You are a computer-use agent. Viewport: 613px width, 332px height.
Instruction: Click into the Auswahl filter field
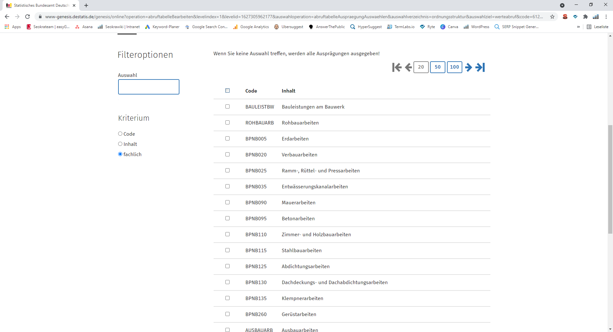tap(148, 87)
